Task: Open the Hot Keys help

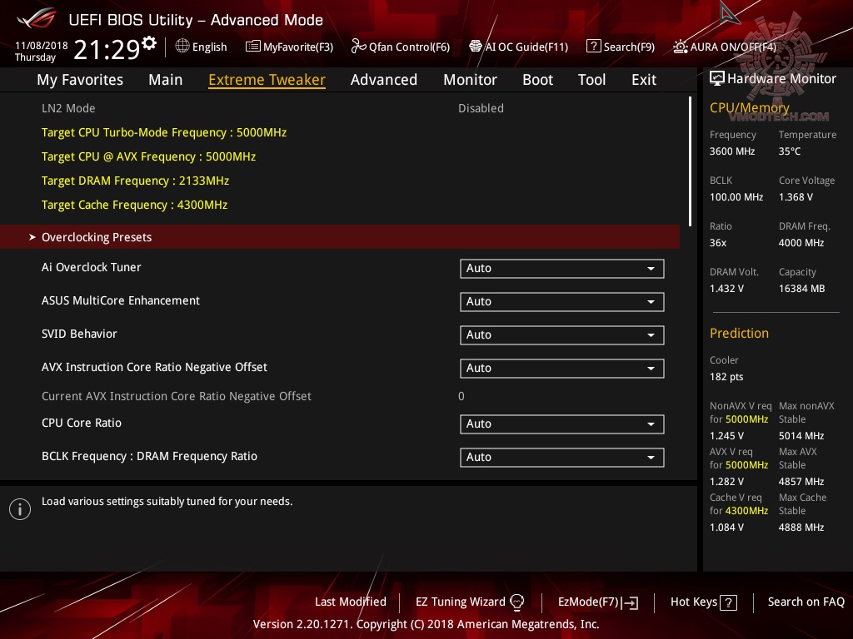Action: tap(703, 602)
